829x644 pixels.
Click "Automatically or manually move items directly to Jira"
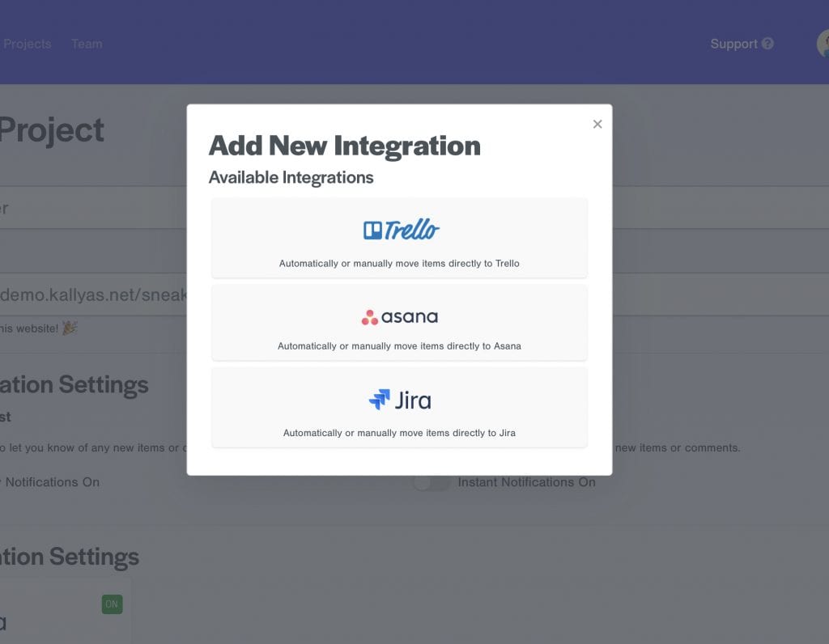coord(399,433)
